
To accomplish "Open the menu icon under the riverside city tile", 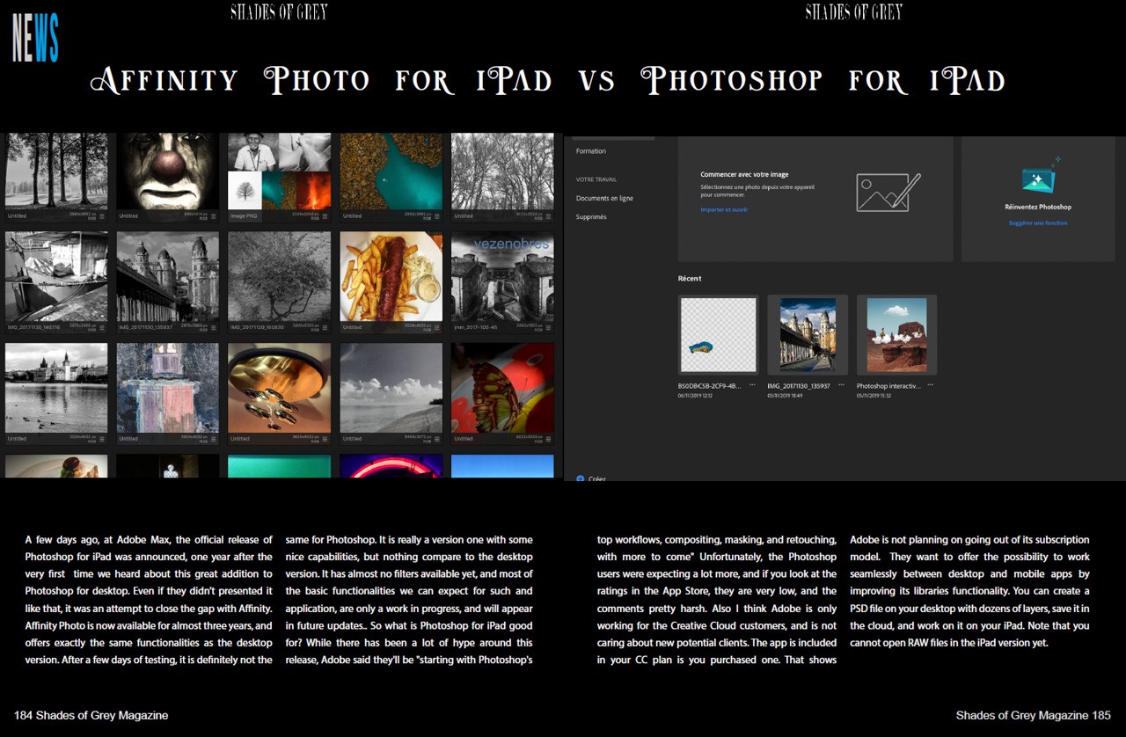I will pos(103,438).
